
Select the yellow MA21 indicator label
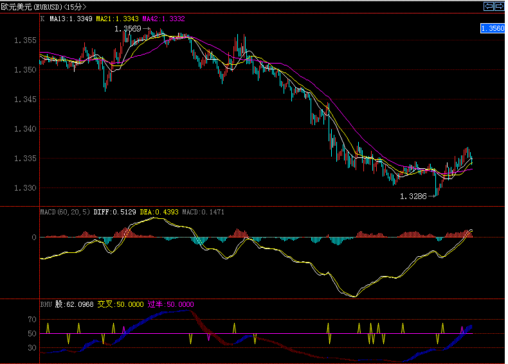[x=116, y=19]
